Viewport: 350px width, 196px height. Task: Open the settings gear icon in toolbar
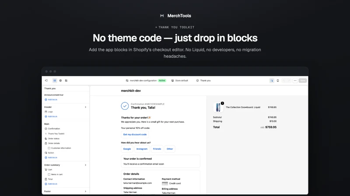[x=60, y=81]
